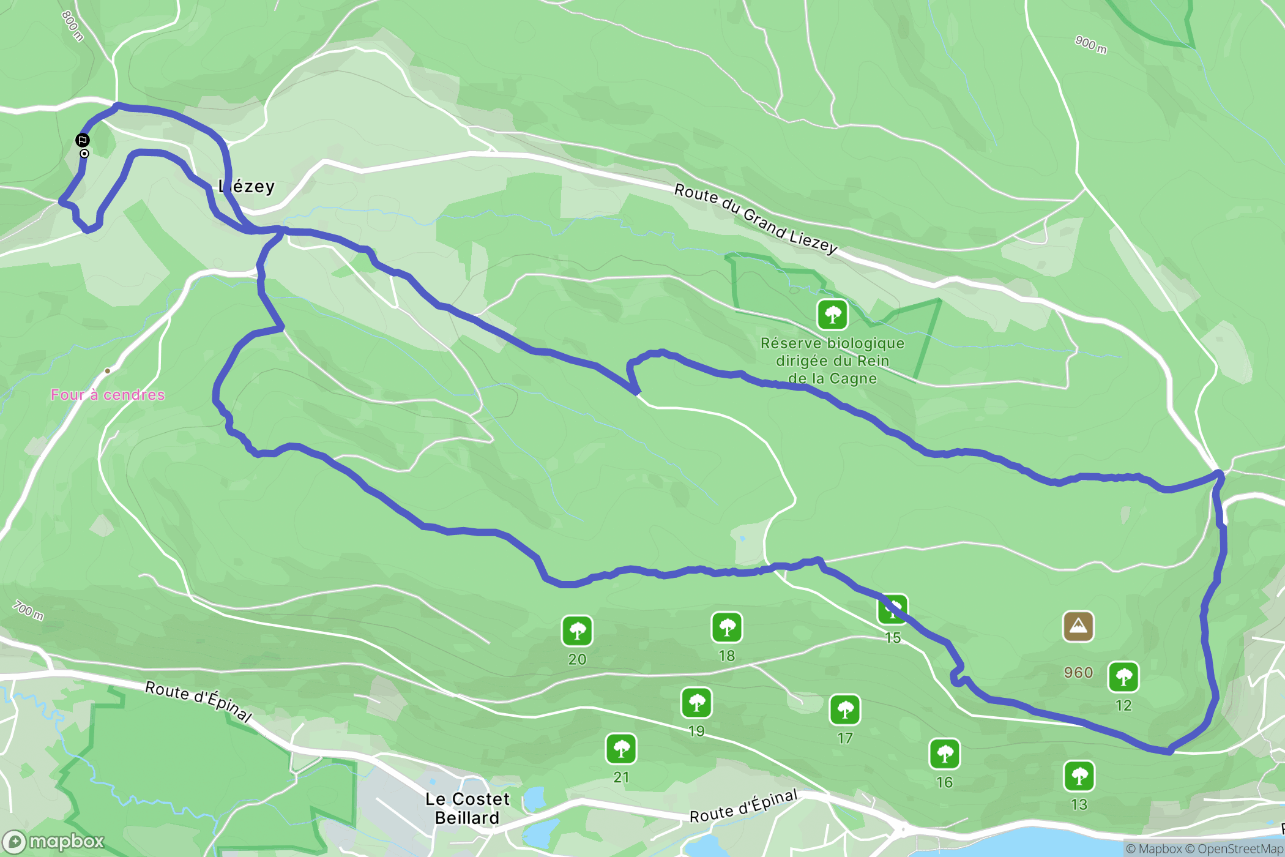Click the tree icon labeled 20
Screen dimensions: 1285x857
[577, 631]
